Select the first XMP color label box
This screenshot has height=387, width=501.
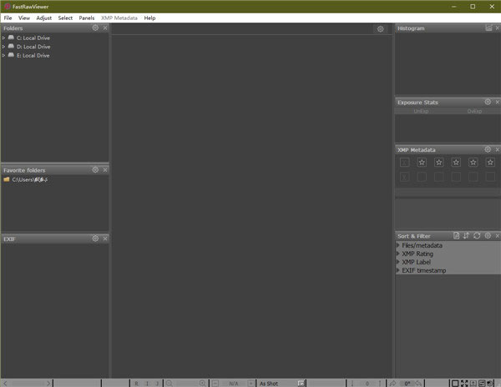pyautogui.click(x=422, y=177)
